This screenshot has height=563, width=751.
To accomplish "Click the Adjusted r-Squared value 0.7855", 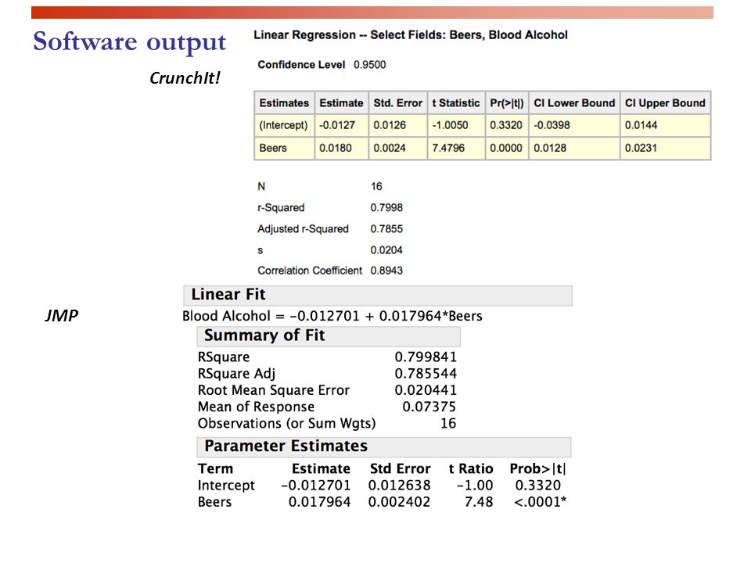I will pos(386,229).
